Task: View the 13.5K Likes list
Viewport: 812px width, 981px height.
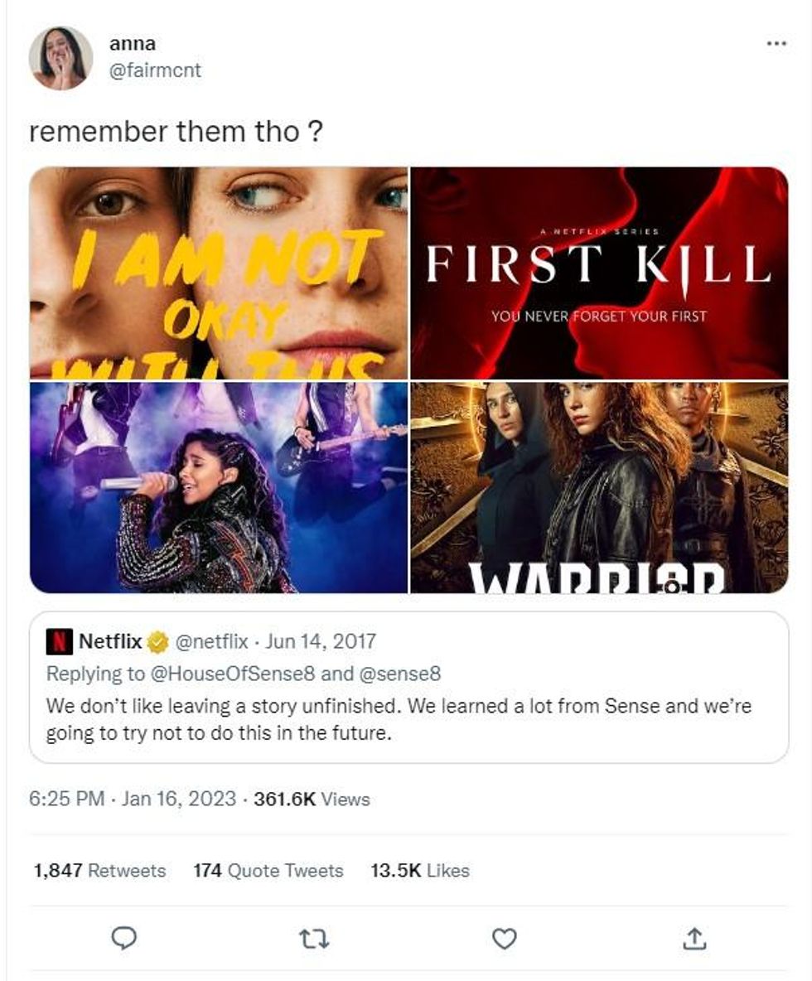Action: pyautogui.click(x=420, y=870)
